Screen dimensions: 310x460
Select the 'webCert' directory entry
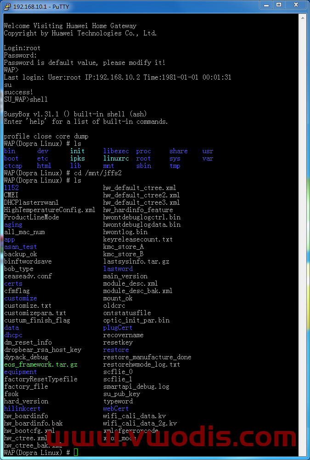click(x=116, y=408)
